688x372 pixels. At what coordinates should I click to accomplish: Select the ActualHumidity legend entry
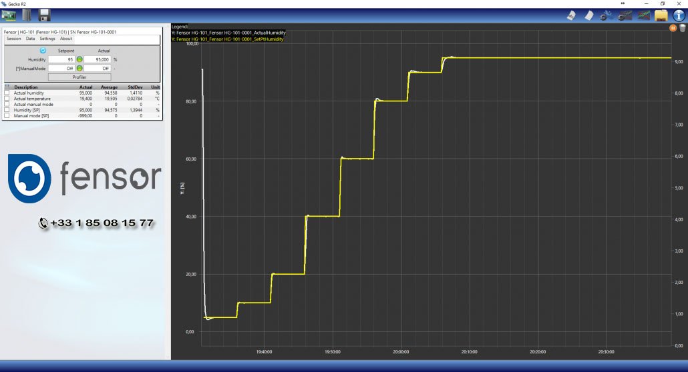(x=228, y=33)
